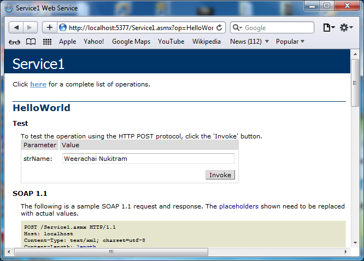Click the strName value text field
The height and width of the screenshot is (261, 364).
point(149,159)
